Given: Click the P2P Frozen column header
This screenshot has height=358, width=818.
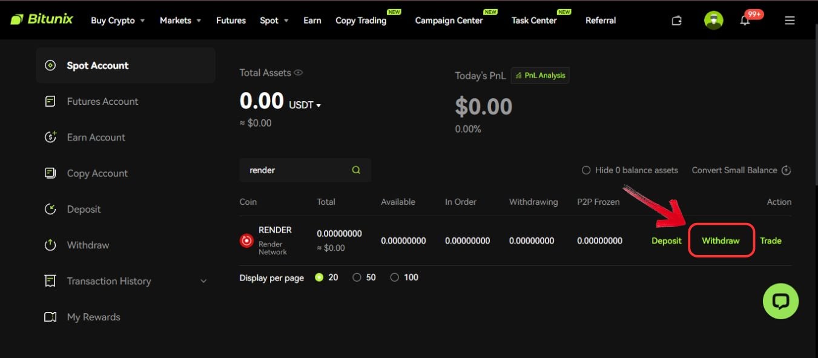Looking at the screenshot, I should click(x=598, y=202).
